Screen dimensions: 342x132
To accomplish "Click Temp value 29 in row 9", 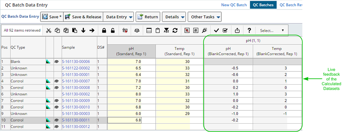I will (x=187, y=114).
